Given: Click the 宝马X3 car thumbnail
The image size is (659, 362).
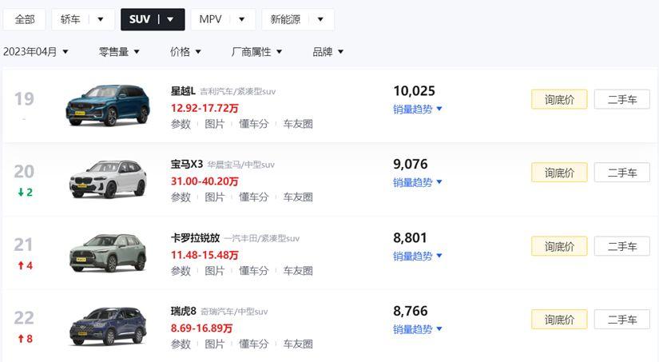Looking at the screenshot, I should (x=107, y=179).
